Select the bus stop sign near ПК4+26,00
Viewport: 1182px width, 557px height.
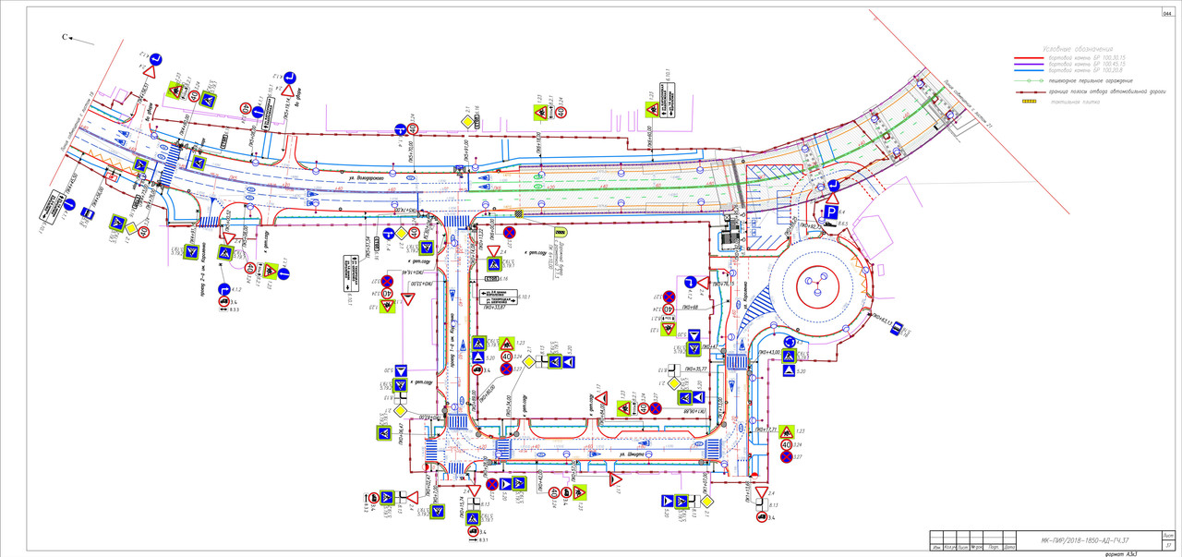tap(87, 213)
